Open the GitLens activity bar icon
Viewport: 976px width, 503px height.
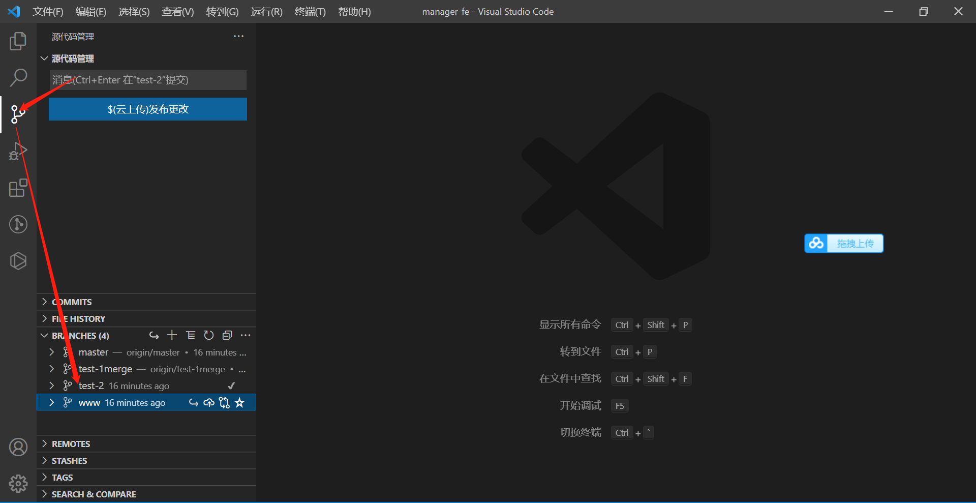pyautogui.click(x=18, y=224)
